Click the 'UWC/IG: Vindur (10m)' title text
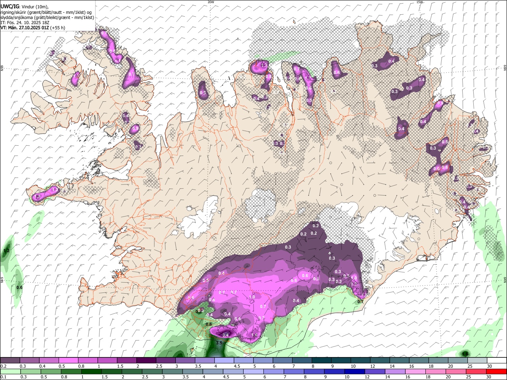 point(25,6)
